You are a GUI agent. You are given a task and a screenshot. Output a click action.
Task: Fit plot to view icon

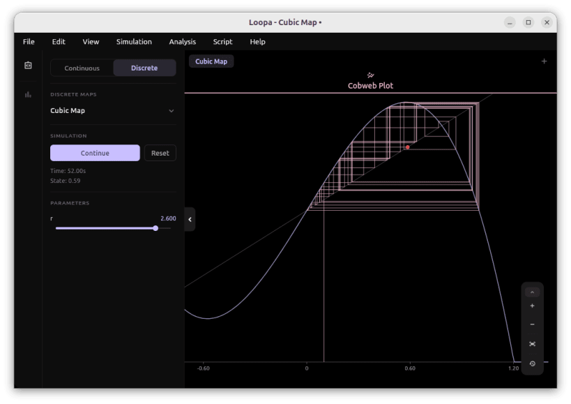[532, 344]
